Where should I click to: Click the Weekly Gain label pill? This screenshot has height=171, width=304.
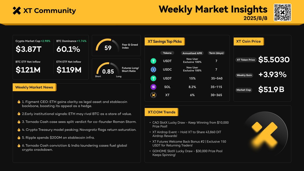pyautogui.click(x=244, y=75)
